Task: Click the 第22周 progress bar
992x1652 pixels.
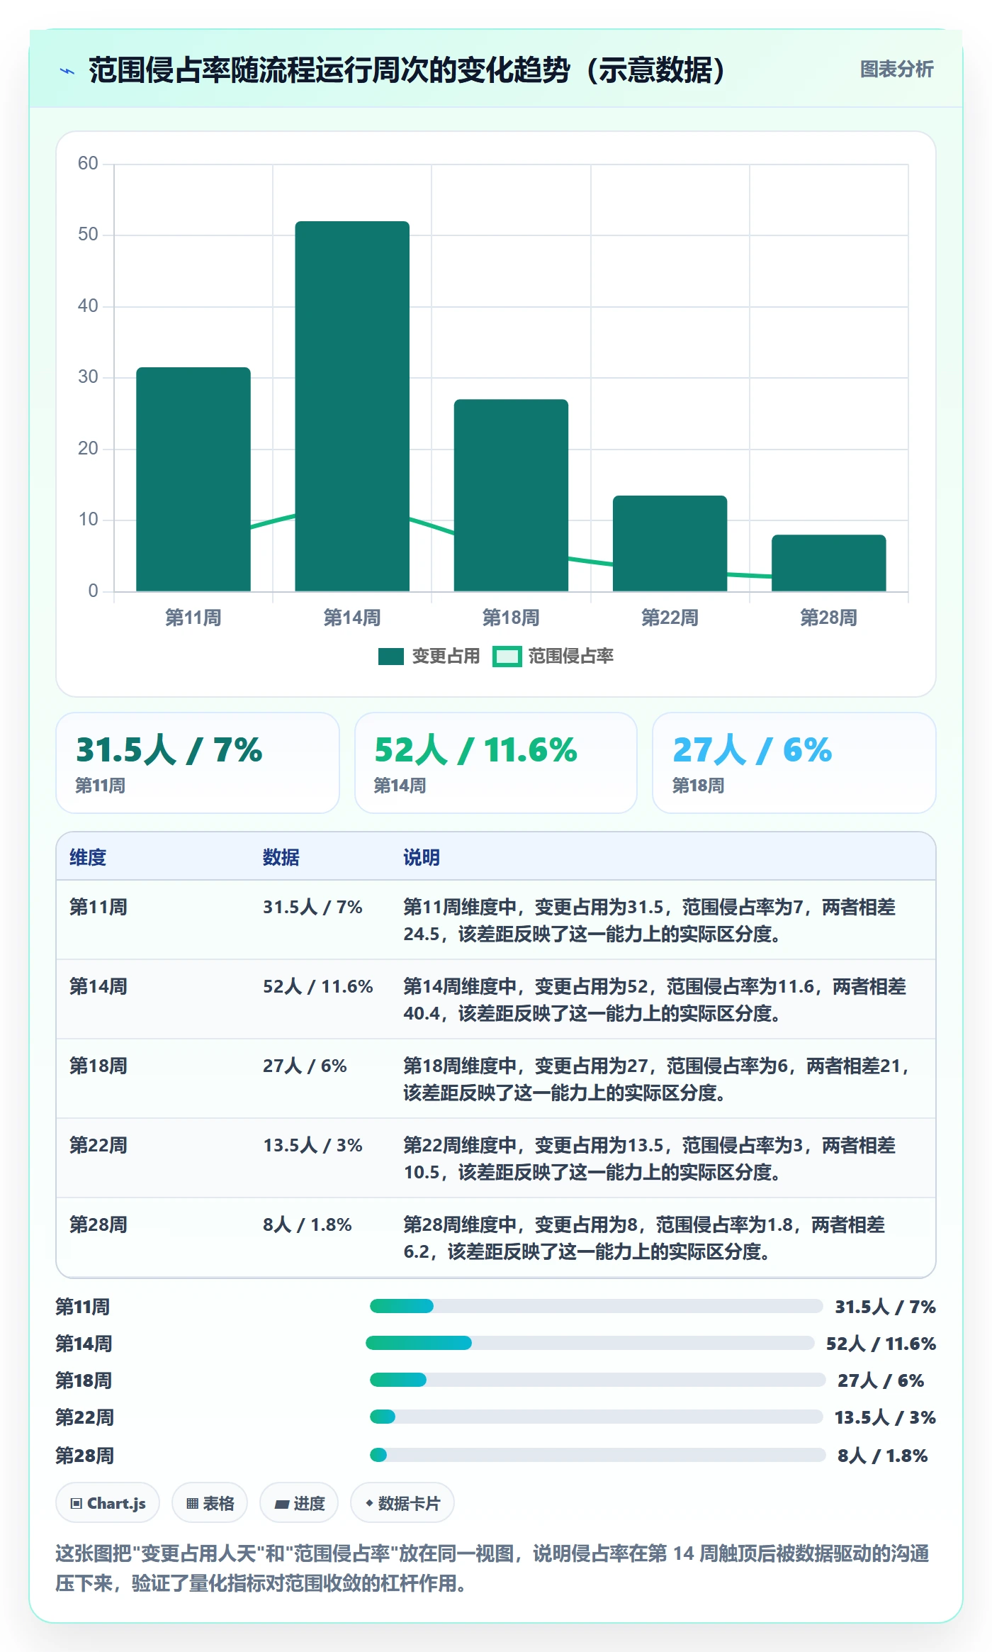Action: pyautogui.click(x=596, y=1417)
